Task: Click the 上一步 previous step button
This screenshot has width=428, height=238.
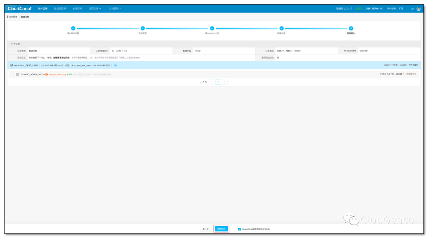Action: (206, 229)
